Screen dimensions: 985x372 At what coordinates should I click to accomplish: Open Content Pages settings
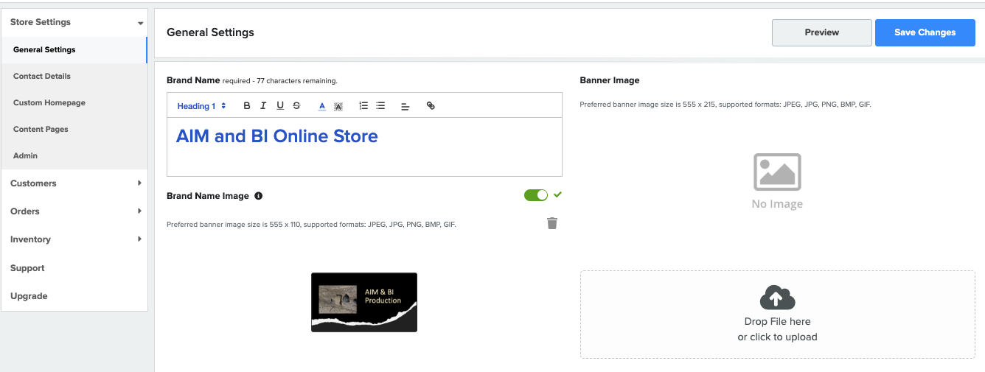pyautogui.click(x=74, y=130)
